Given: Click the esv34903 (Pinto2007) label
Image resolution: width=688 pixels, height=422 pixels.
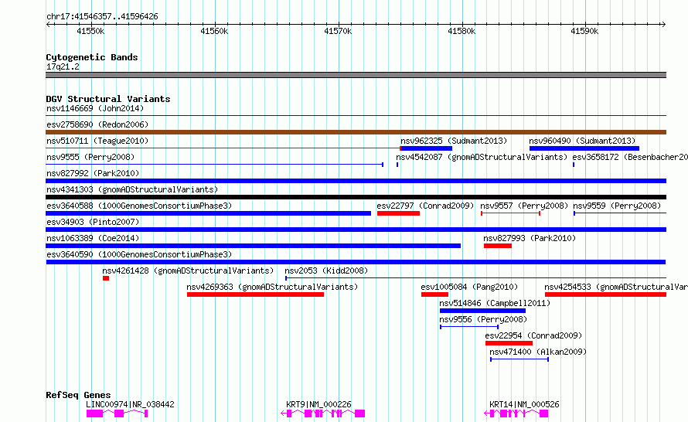Looking at the screenshot, I should tap(93, 222).
